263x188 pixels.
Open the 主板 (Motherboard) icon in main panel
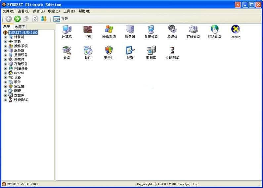[x=88, y=30]
